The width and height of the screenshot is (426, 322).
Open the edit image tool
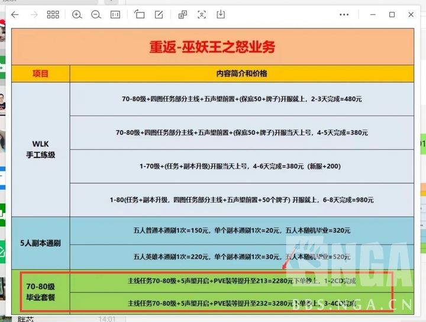(x=159, y=14)
